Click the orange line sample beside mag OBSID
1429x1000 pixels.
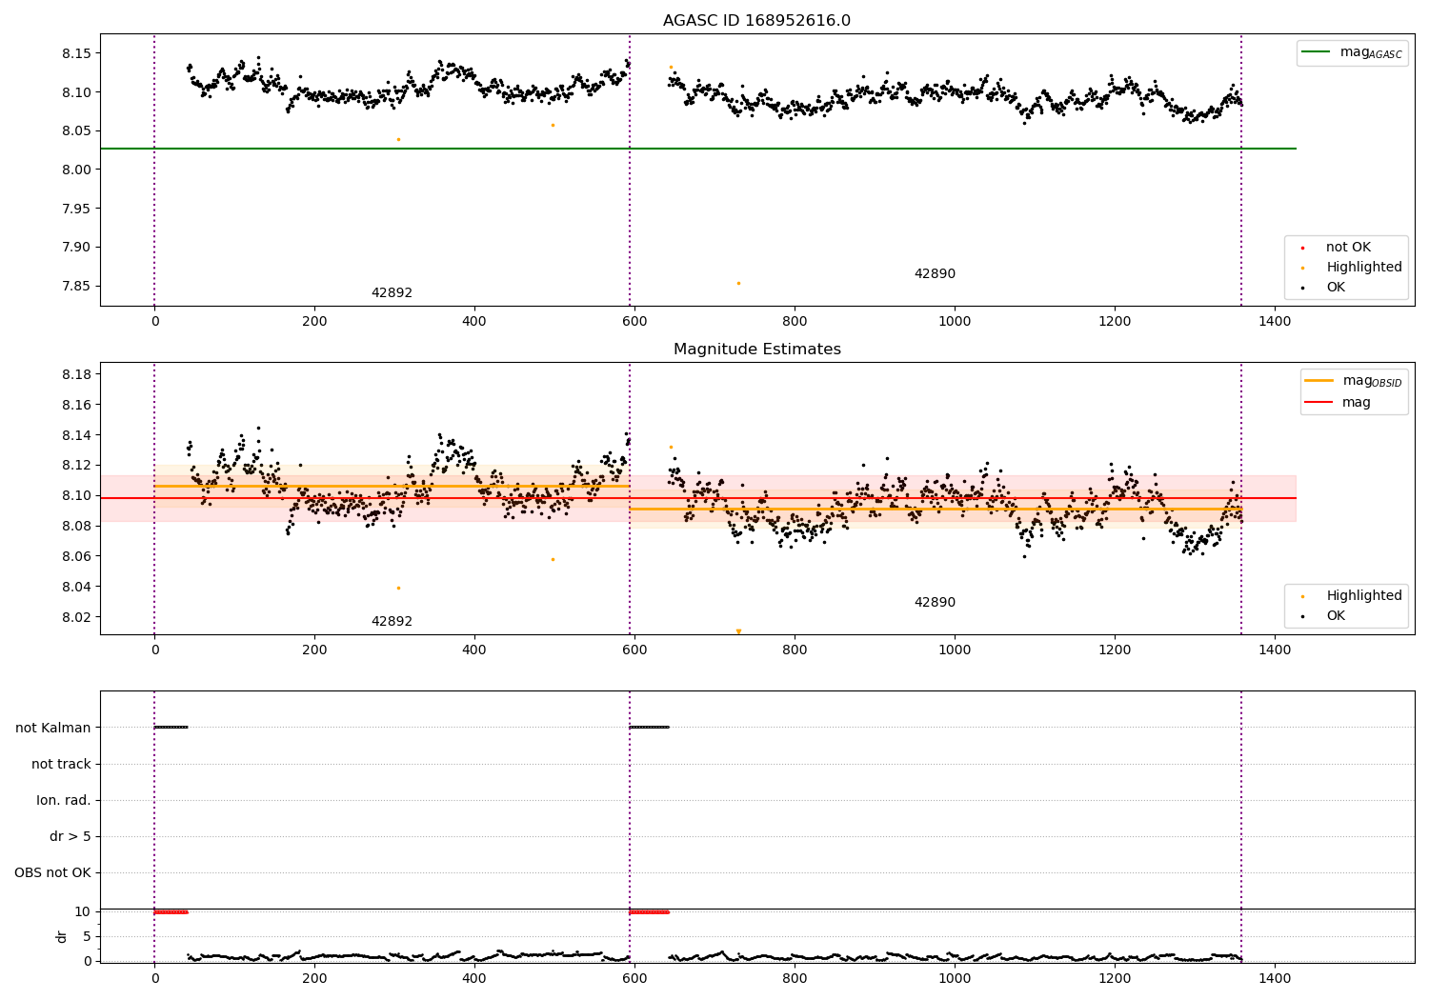coord(1318,380)
